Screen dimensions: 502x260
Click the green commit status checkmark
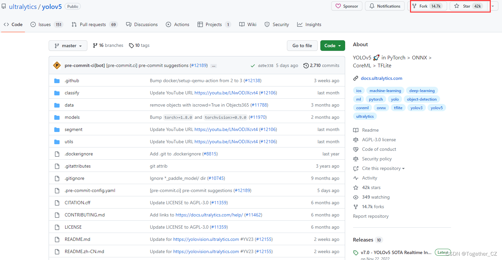click(x=253, y=66)
